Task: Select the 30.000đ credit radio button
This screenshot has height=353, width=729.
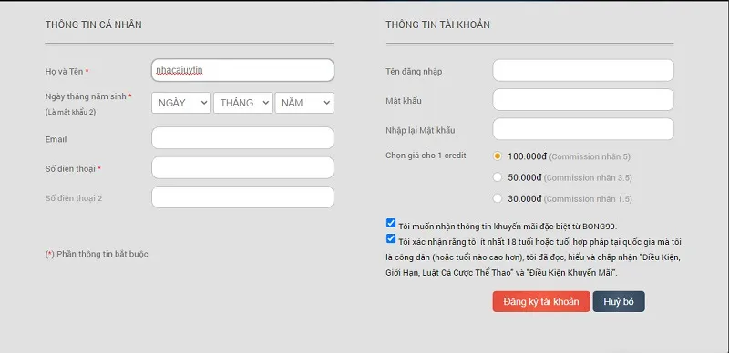Action: pos(498,198)
